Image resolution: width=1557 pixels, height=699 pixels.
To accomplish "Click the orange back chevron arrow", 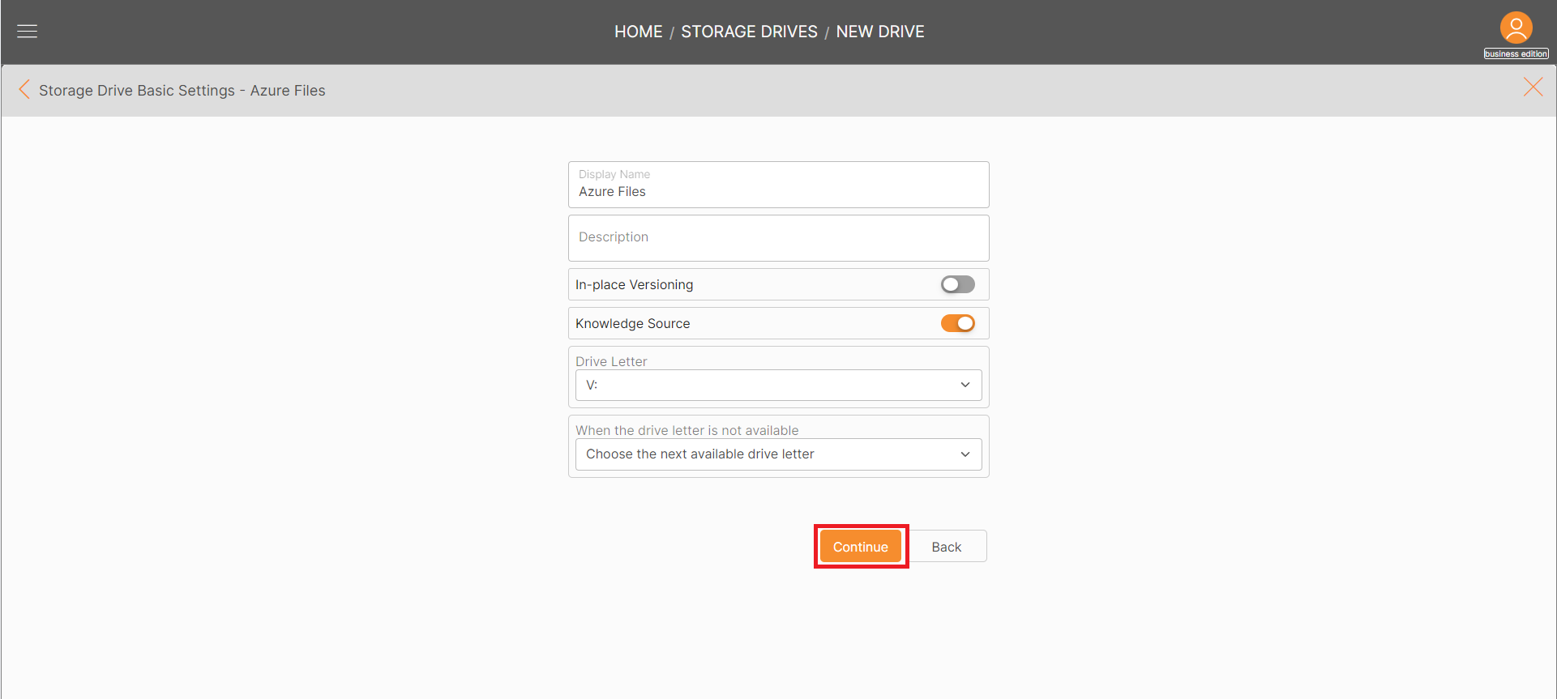I will point(24,89).
